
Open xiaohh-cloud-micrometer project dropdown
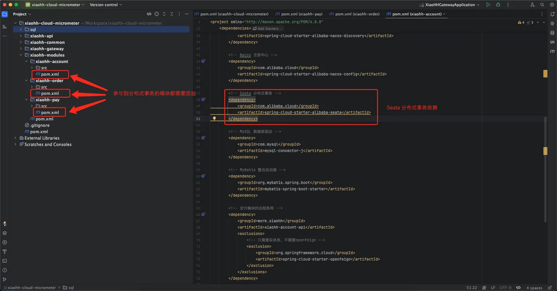point(55,5)
